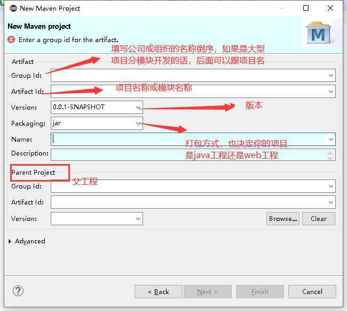
Task: Click the Eclipse icon in title bar
Action: click(13, 9)
